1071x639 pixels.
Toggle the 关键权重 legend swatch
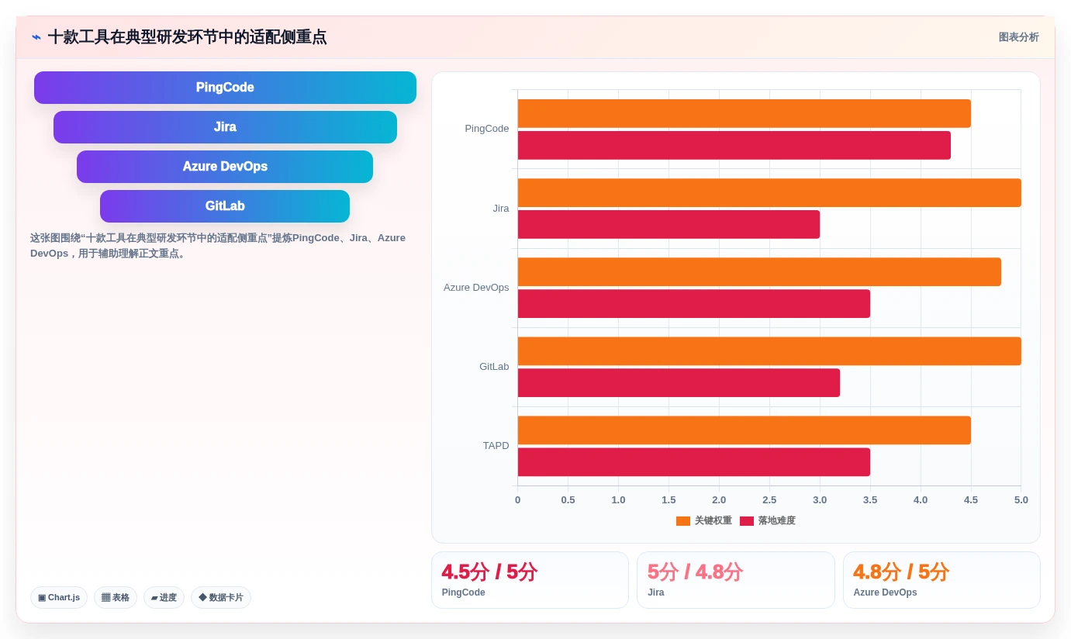coord(683,521)
